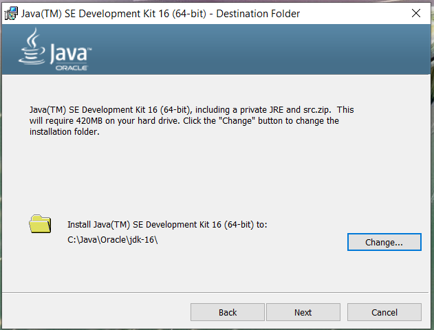Go to Next installer step
The width and height of the screenshot is (434, 330).
[x=303, y=312]
